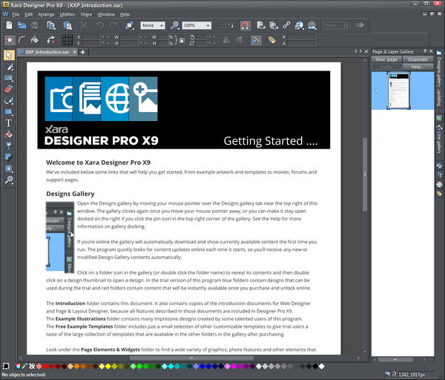Pick the bright yellow color swatch
This screenshot has height=380, width=445.
click(108, 367)
